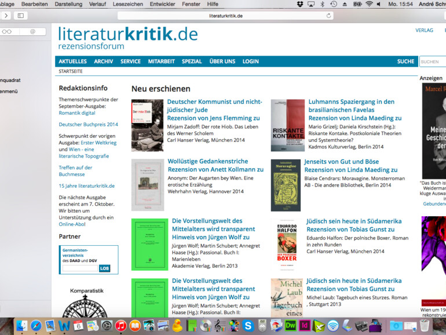Launch iBooks from the Dock
Screen dimensions: 446x335
[x=135, y=326]
